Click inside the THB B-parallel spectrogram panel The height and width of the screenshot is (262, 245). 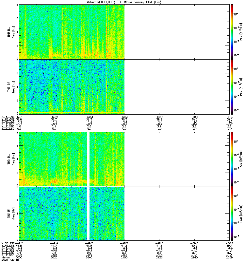[x=124, y=87]
